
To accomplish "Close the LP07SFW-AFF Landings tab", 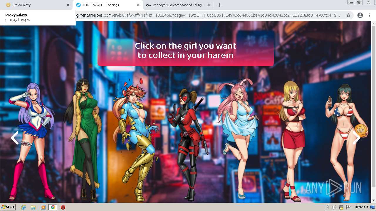I will point(138,5).
